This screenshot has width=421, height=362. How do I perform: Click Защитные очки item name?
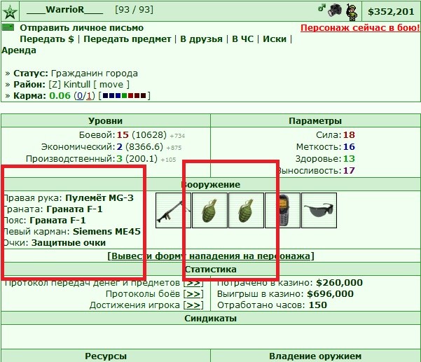point(69,243)
